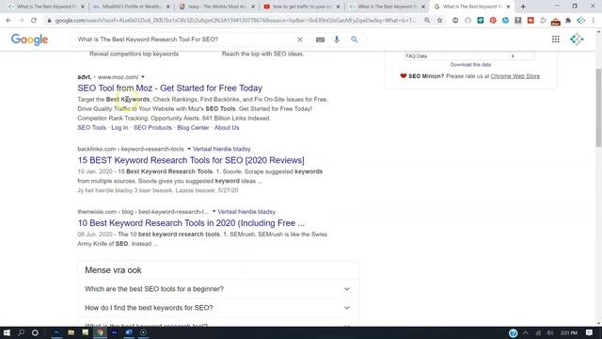This screenshot has width=602, height=339.
Task: Reload the page
Action: tap(34, 21)
